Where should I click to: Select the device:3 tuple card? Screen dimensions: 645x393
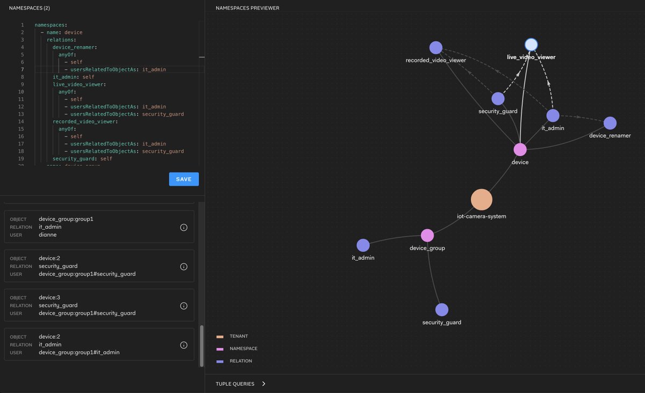point(99,305)
